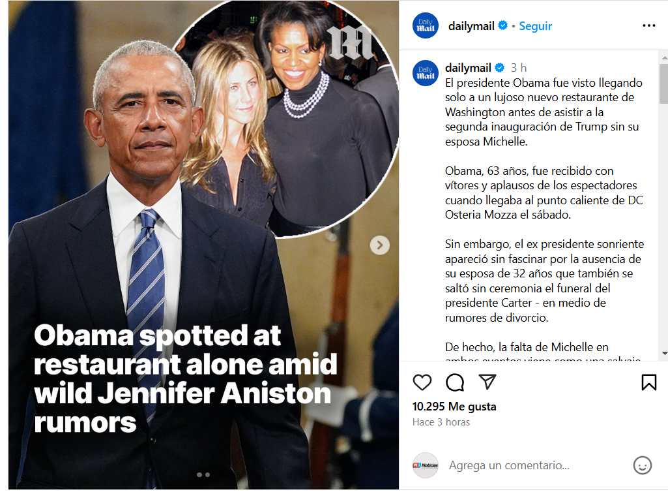Click the caption scrollbar thumb
The width and height of the screenshot is (668, 494).
point(663,84)
